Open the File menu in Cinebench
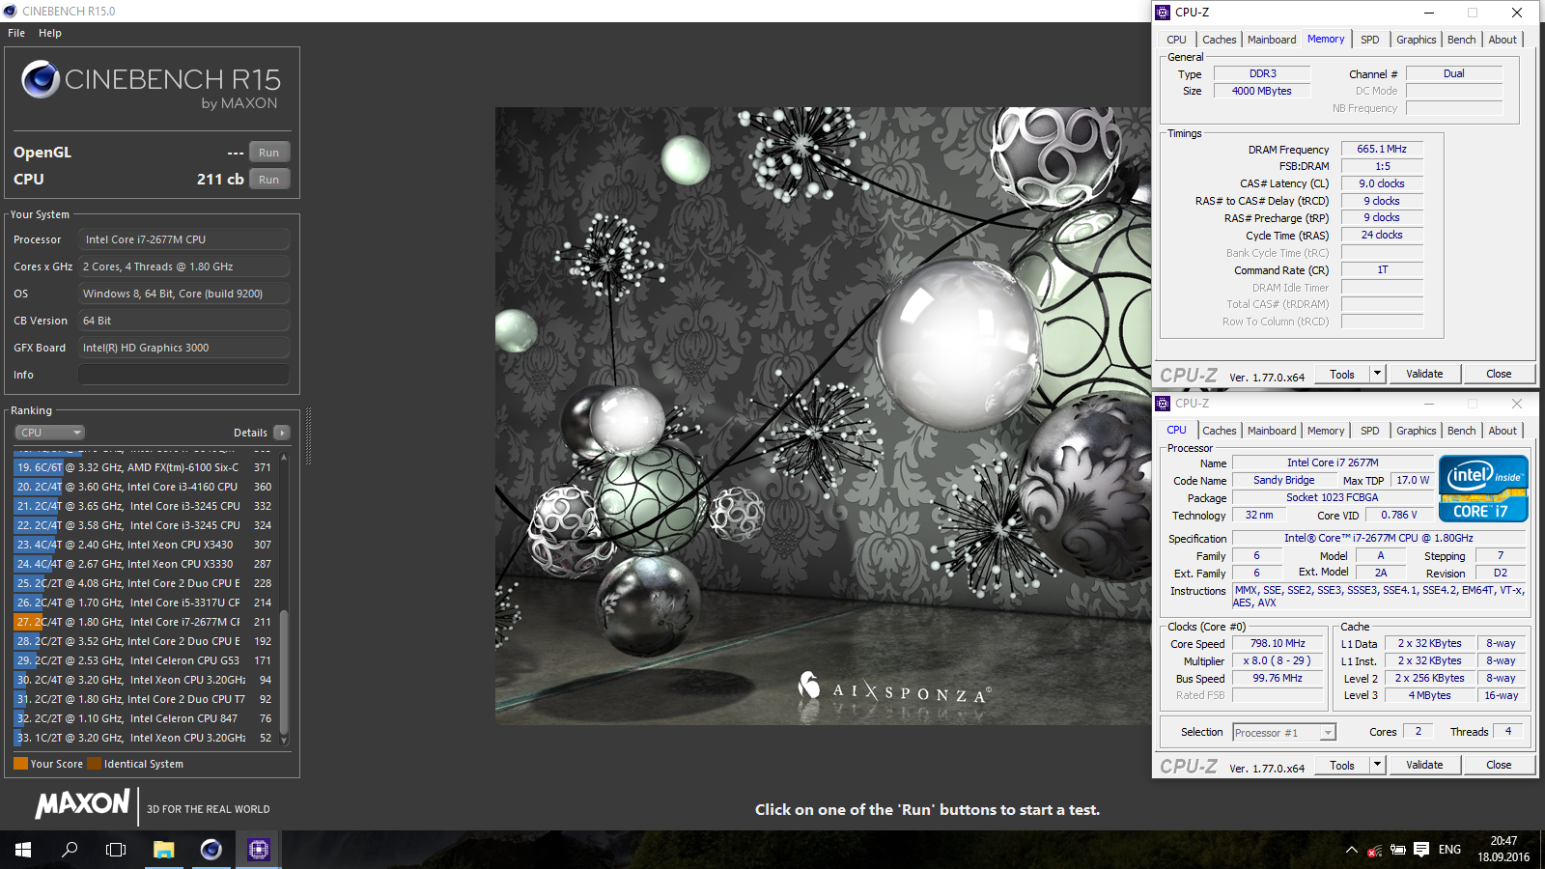This screenshot has width=1545, height=869. coord(16,33)
